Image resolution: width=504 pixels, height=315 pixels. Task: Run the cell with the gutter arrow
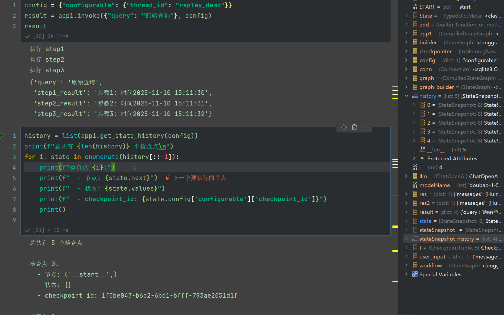(2, 135)
